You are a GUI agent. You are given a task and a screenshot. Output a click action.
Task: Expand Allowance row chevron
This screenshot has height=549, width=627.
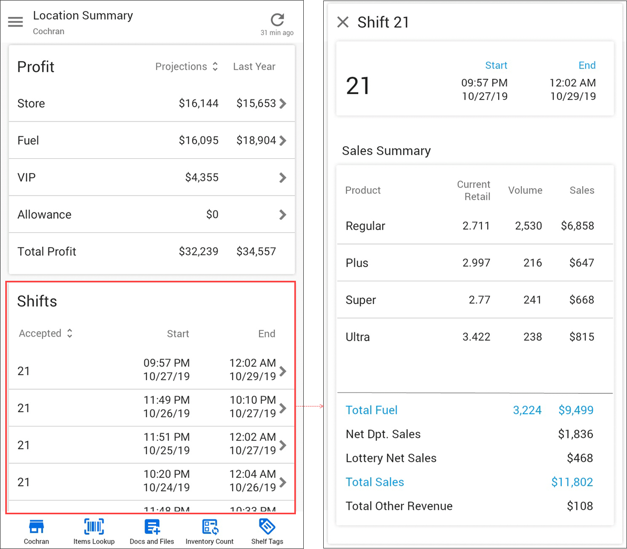pyautogui.click(x=283, y=215)
